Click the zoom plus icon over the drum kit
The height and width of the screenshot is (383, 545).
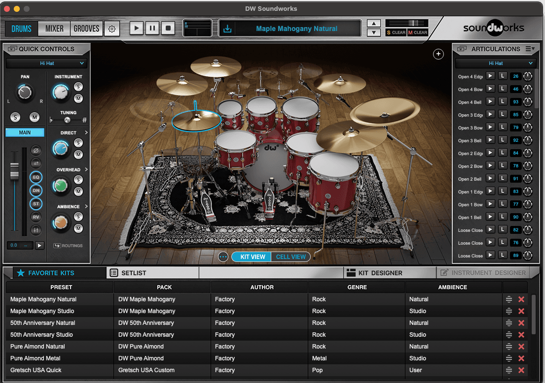click(438, 54)
